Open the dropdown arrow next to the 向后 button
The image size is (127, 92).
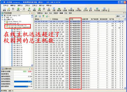click(x=21, y=9)
